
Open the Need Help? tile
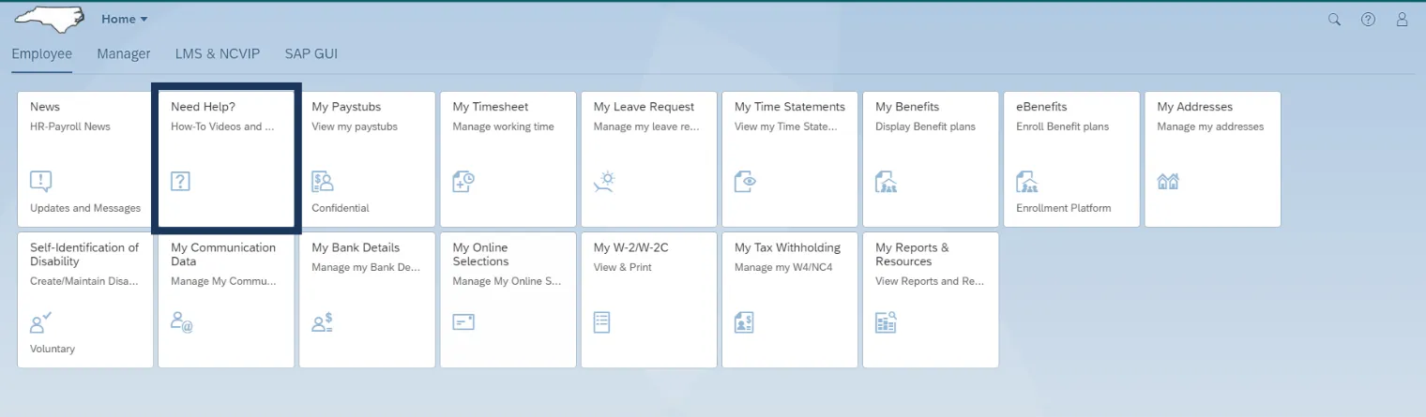(x=226, y=158)
